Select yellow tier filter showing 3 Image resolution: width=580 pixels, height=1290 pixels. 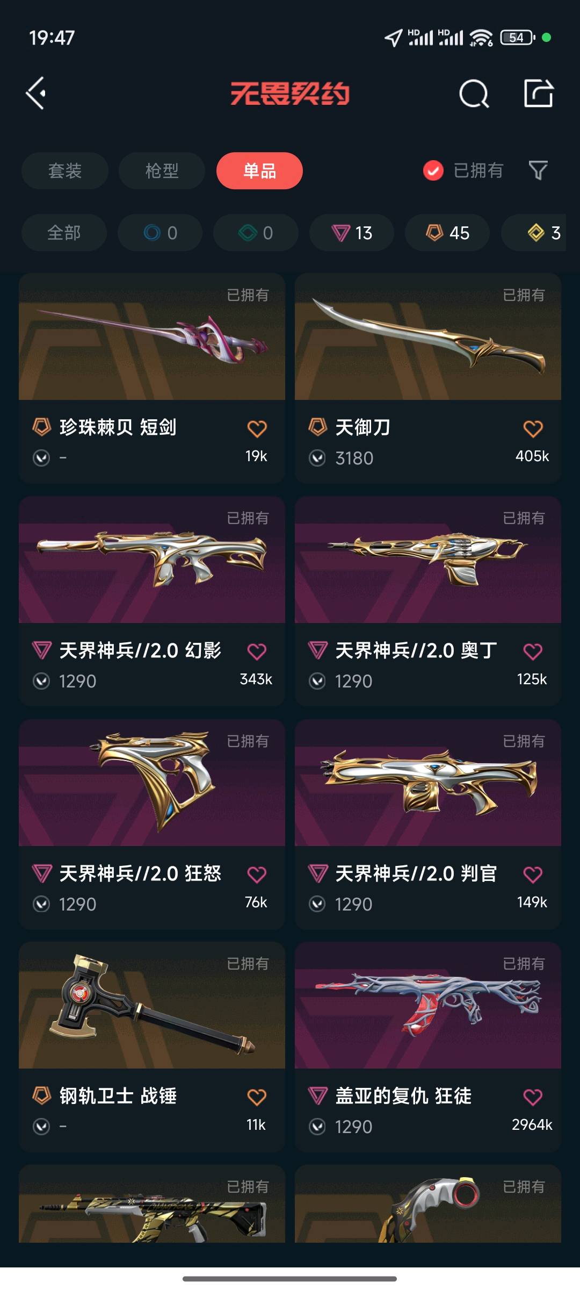(537, 233)
